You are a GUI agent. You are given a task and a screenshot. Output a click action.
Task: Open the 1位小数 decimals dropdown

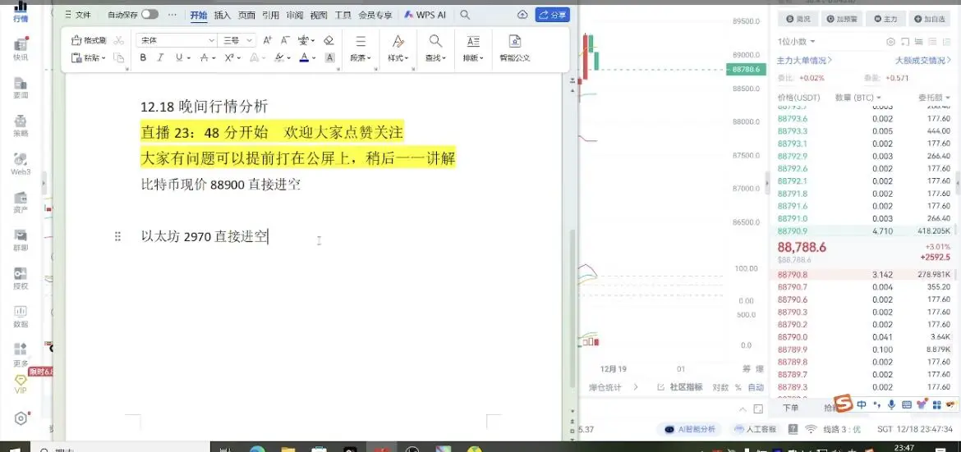click(x=796, y=42)
